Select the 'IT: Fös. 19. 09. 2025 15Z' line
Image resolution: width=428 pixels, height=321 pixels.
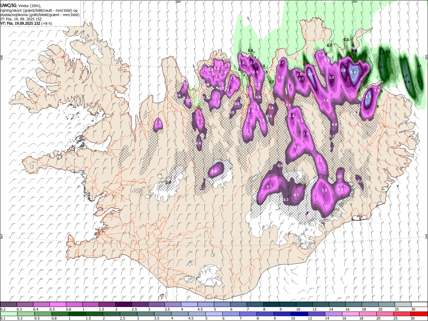tap(21, 19)
